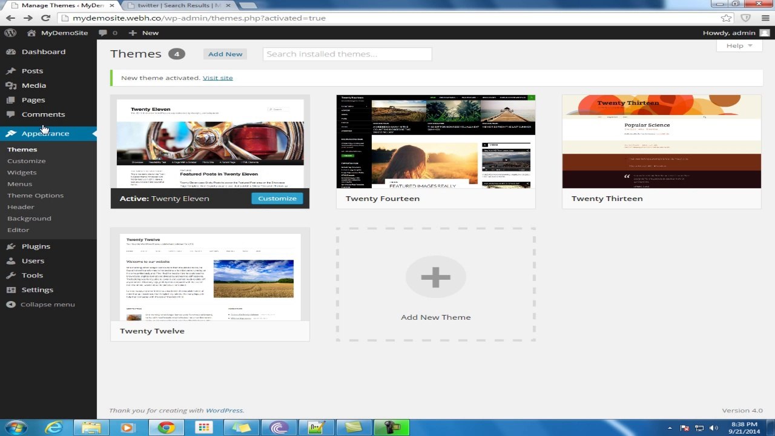Open the Plugins menu item

coord(36,246)
